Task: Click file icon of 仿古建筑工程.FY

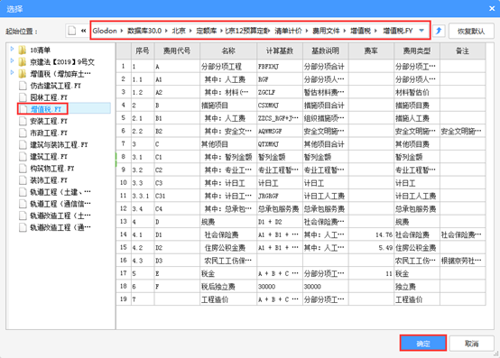Action: tap(23, 86)
